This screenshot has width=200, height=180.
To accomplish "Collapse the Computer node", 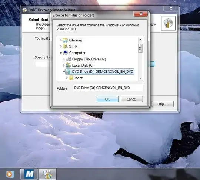I will click(61, 53).
